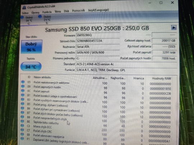Click RAW value 000000000CDB
Viewport: 194px width, 145px height.
point(160,93)
